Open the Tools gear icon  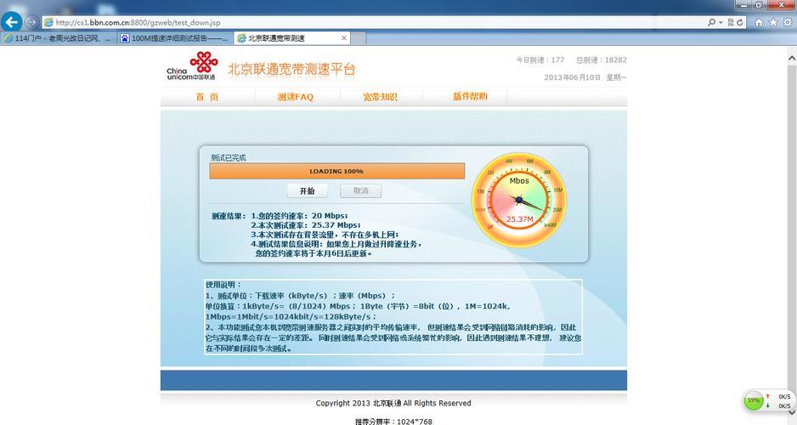(788, 22)
